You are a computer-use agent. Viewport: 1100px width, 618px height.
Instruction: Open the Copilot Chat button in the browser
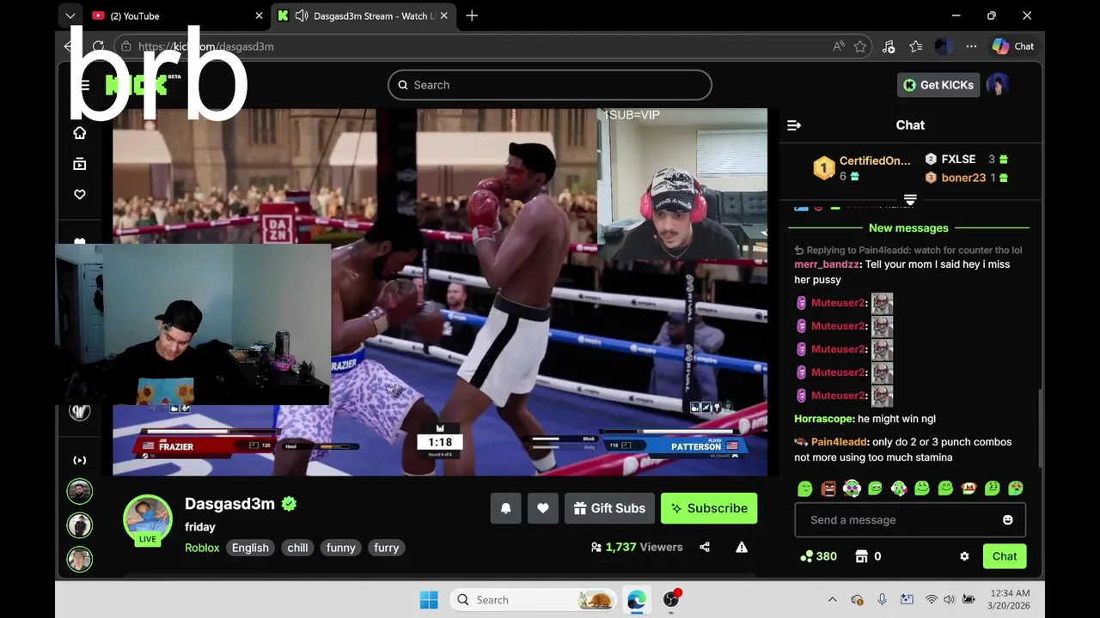(x=1013, y=46)
